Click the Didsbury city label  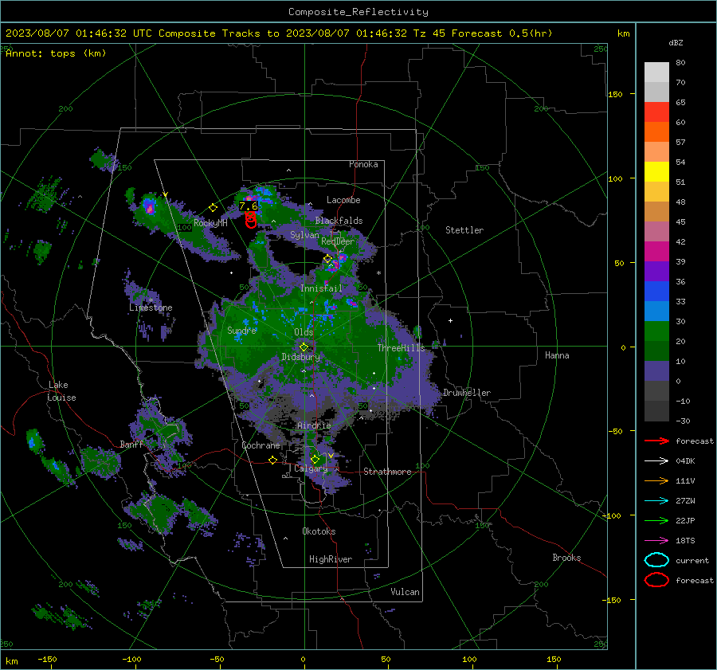(x=301, y=357)
